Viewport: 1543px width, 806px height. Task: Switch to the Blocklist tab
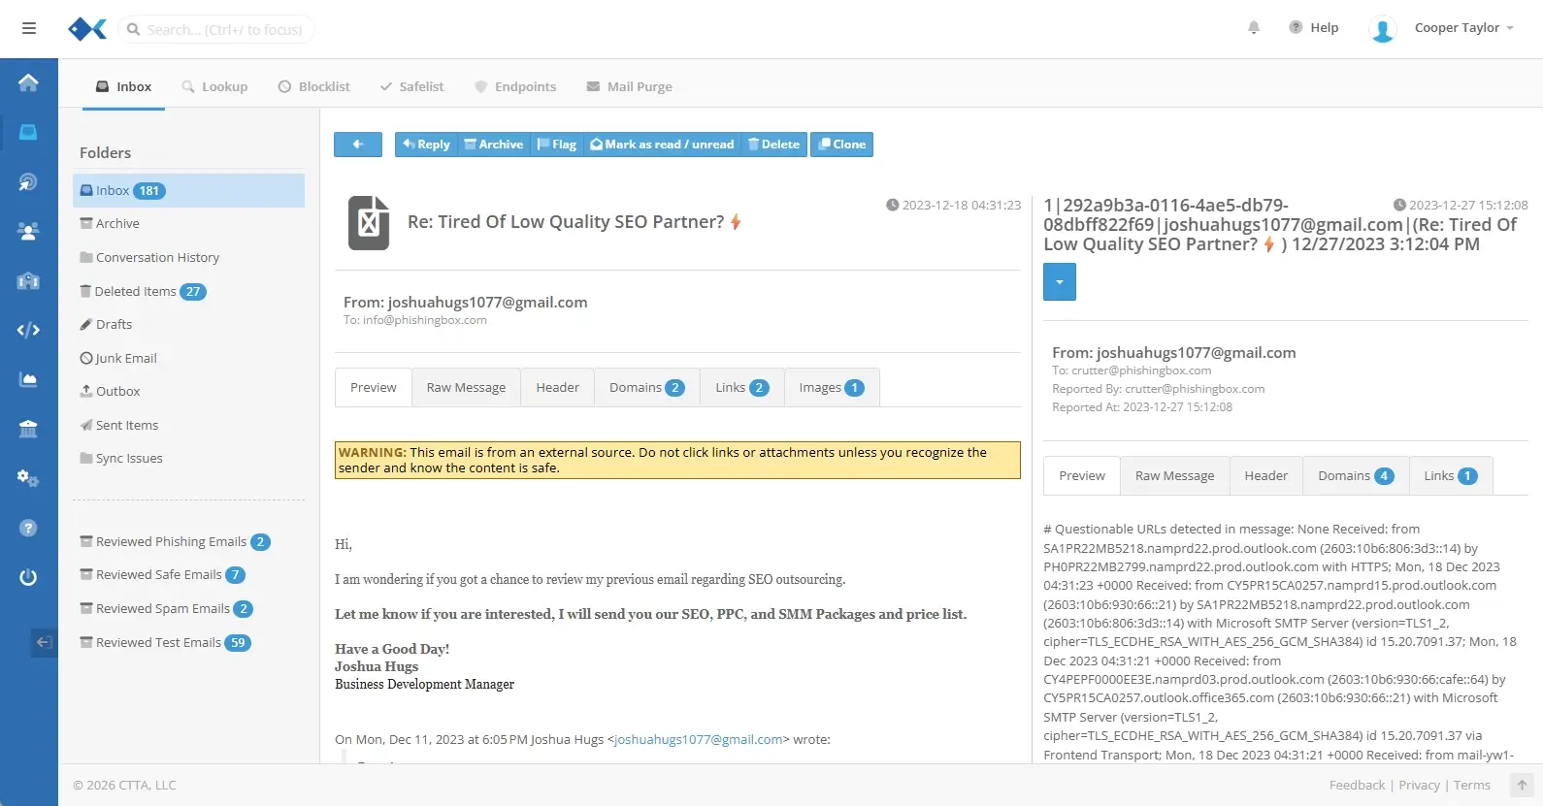pyautogui.click(x=313, y=86)
